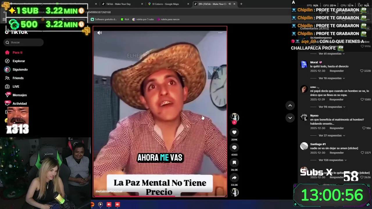Click the search magnifier icon in the sidebar
Screen dimensions: 372x209
click(x=7, y=42)
